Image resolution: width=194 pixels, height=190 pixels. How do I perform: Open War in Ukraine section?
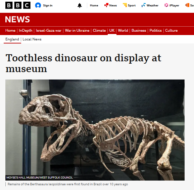[77, 30]
